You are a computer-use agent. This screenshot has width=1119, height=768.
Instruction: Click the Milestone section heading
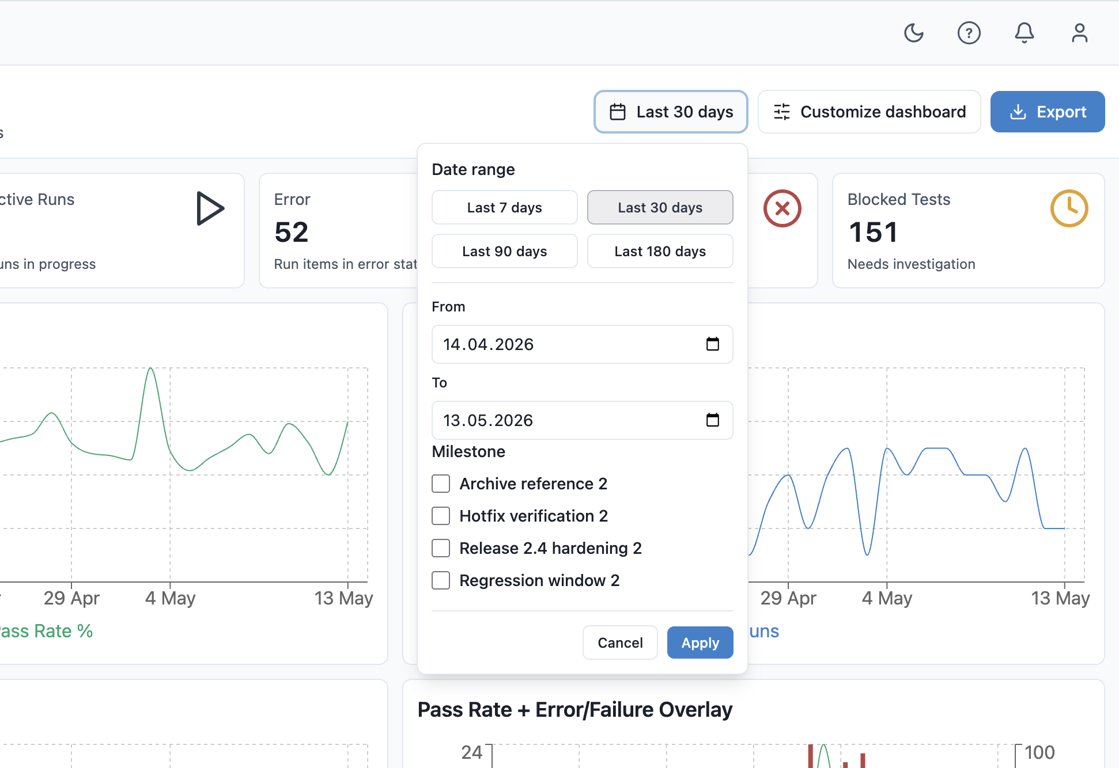coord(468,451)
